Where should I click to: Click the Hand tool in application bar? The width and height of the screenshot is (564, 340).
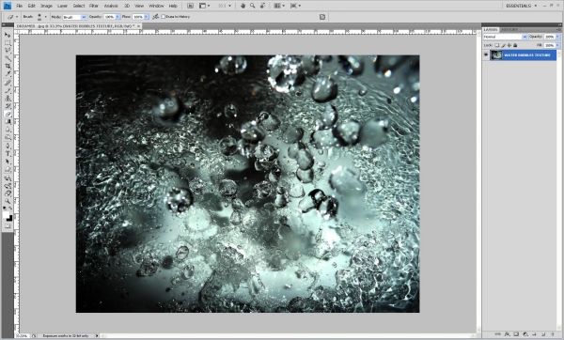(x=243, y=6)
